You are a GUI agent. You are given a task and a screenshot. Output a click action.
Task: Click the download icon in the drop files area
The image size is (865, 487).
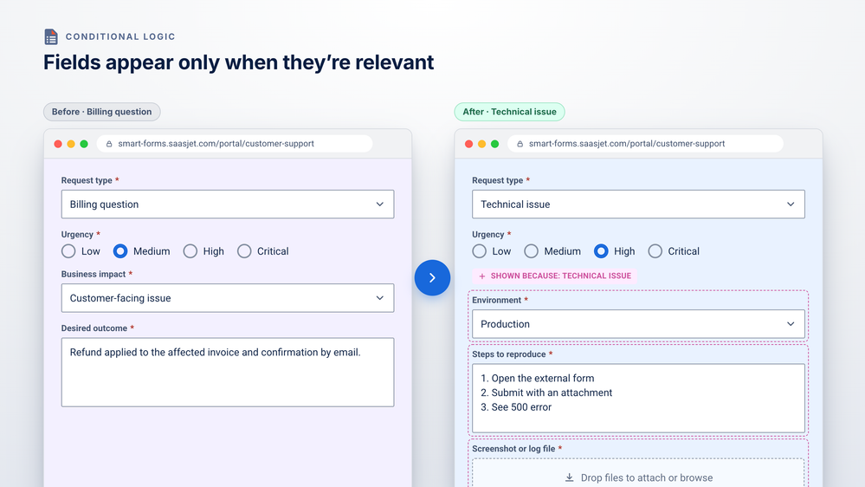pyautogui.click(x=570, y=477)
